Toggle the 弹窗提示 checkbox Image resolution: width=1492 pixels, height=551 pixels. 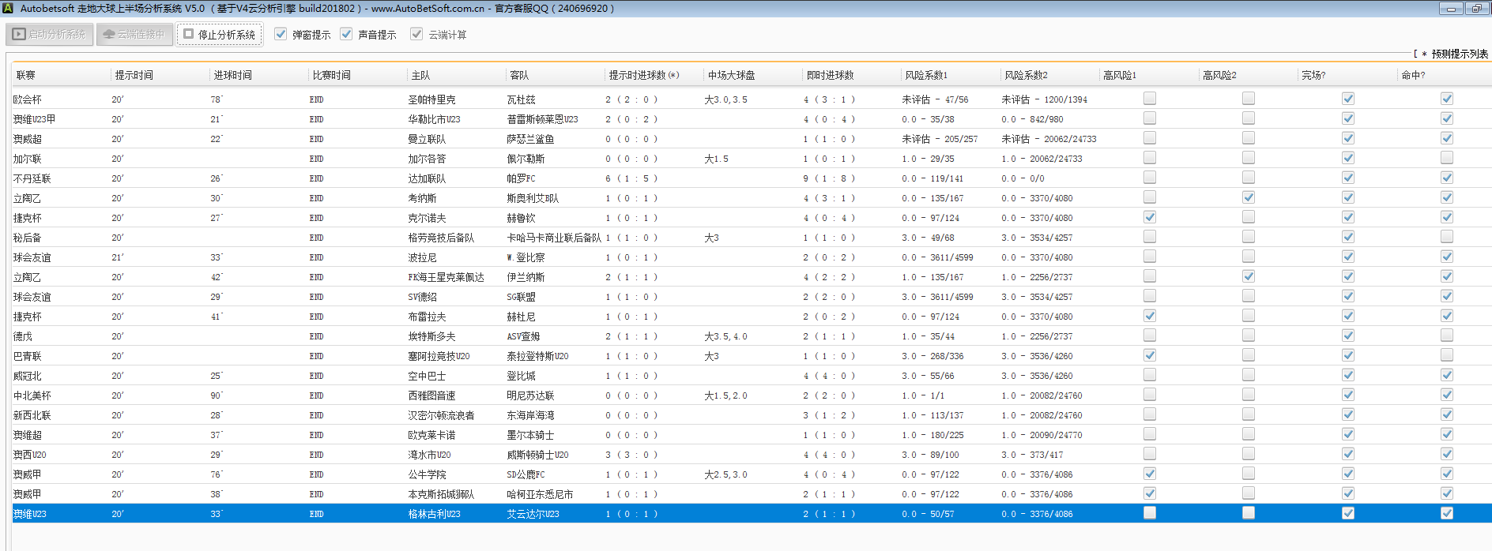tap(281, 34)
